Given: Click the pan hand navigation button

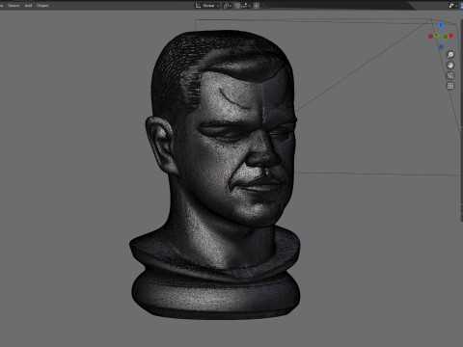Looking at the screenshot, I should pos(450,66).
